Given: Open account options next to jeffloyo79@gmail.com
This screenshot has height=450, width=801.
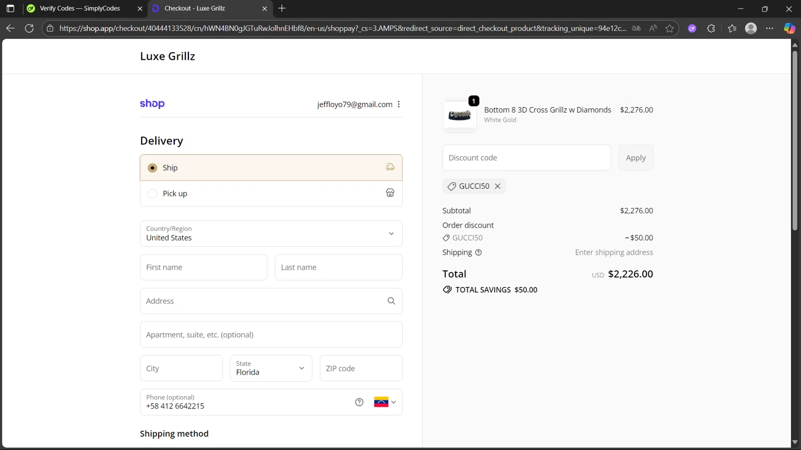Looking at the screenshot, I should coord(399,105).
